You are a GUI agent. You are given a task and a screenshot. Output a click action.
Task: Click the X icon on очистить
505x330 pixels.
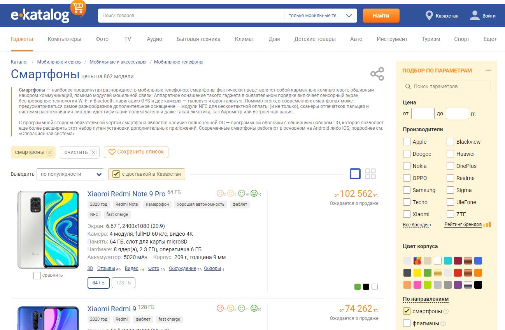pyautogui.click(x=93, y=152)
